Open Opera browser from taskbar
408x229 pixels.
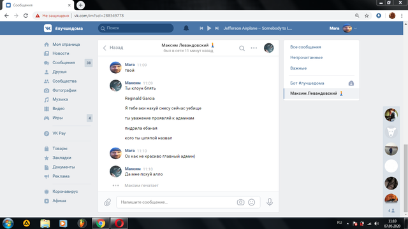(119, 223)
